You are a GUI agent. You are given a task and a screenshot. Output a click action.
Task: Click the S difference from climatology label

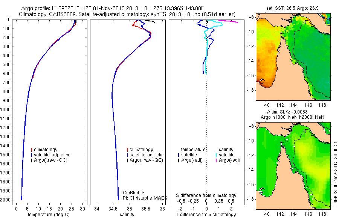(206, 195)
